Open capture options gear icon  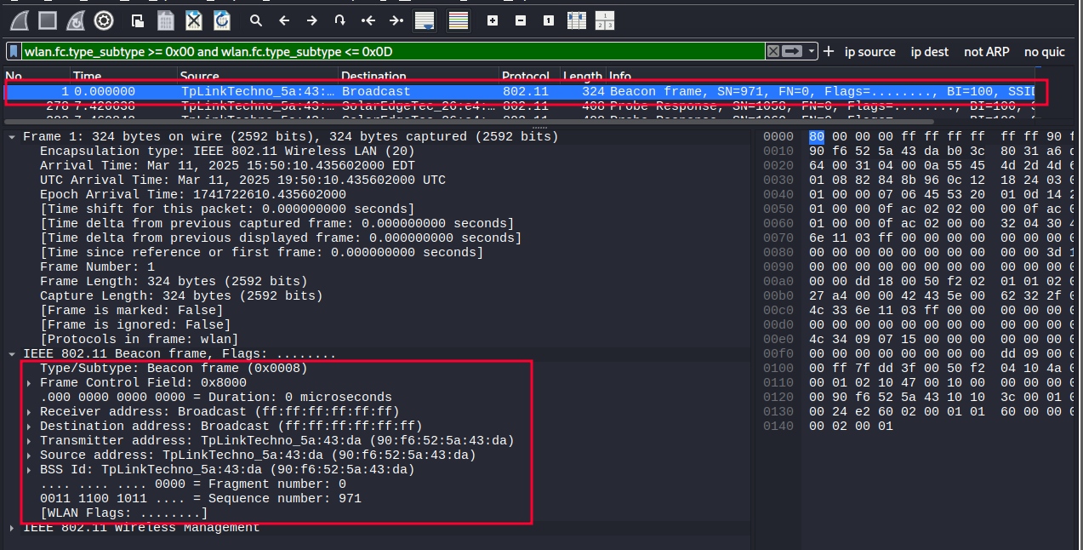[x=104, y=20]
